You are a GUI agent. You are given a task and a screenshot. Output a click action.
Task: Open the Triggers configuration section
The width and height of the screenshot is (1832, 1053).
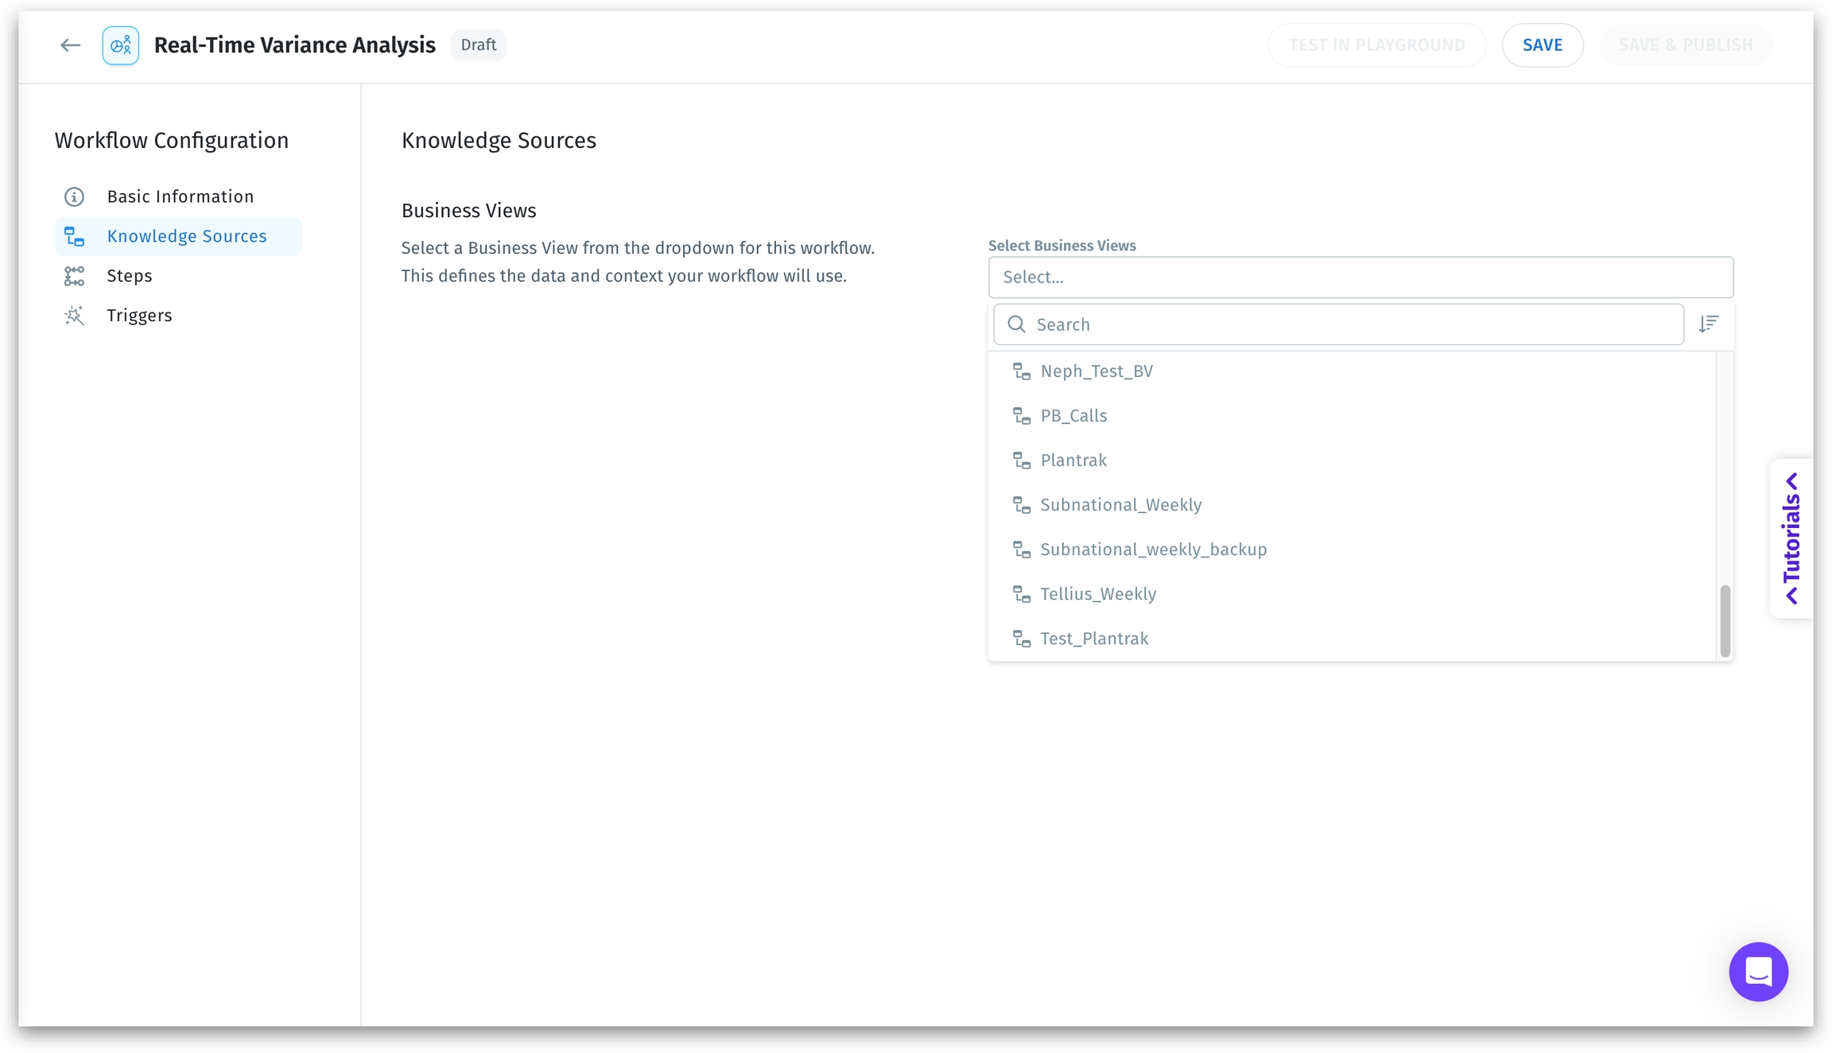139,316
